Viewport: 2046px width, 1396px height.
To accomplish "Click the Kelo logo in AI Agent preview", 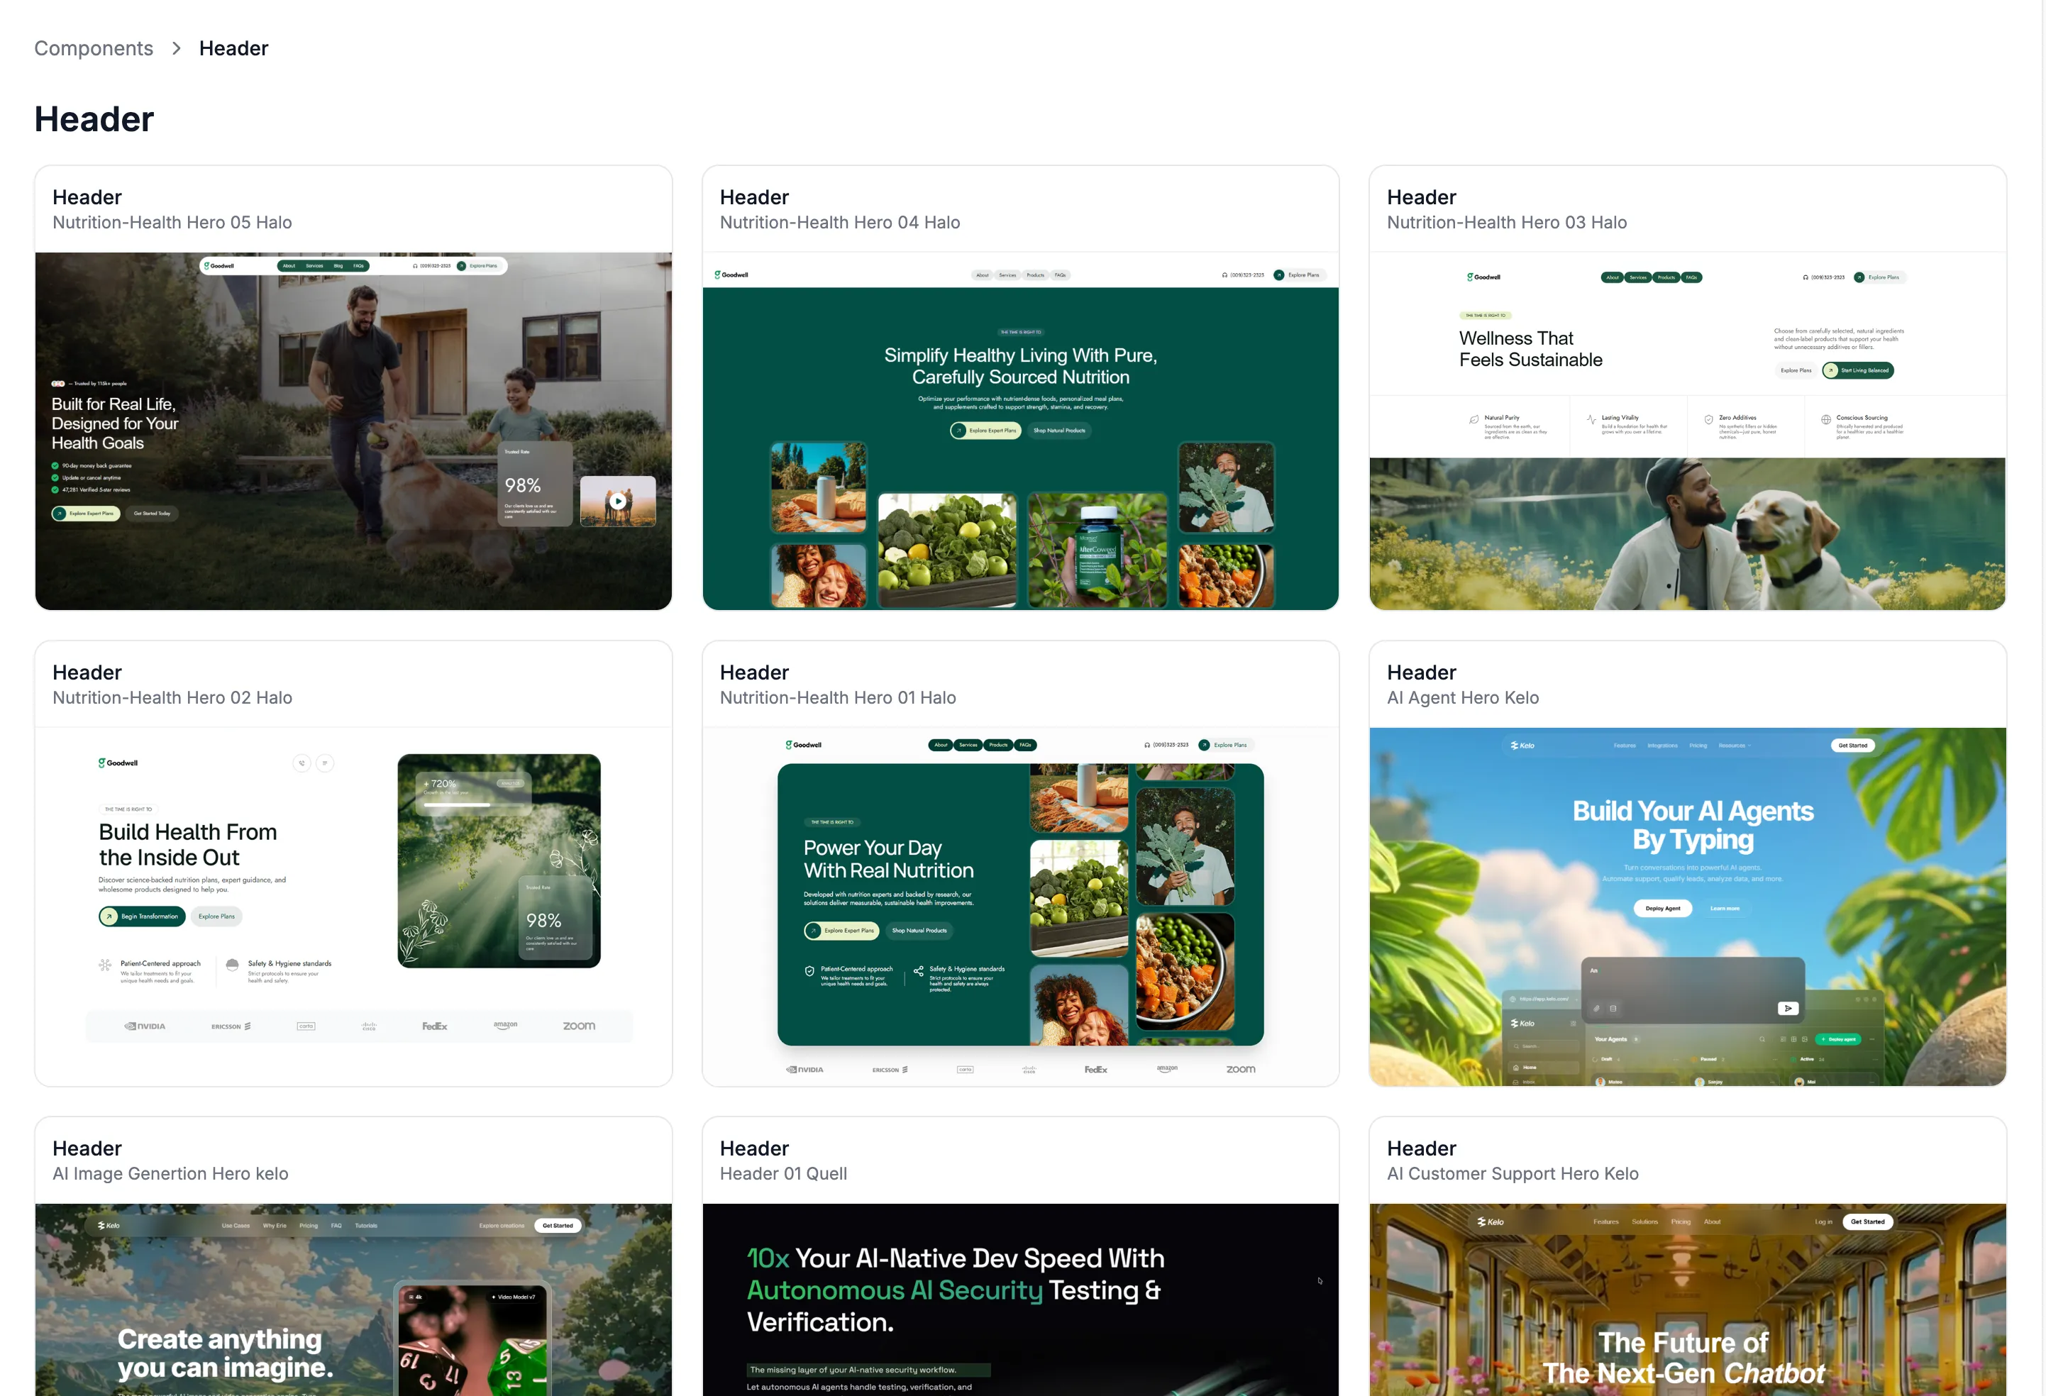I will 1522,746.
